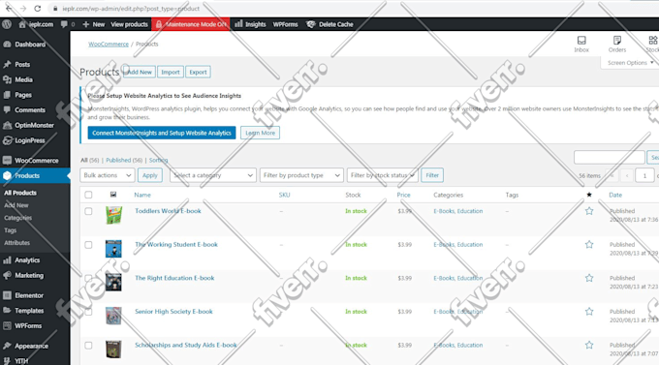659x365 pixels.
Task: Open the Select a category dropdown
Action: pyautogui.click(x=213, y=175)
